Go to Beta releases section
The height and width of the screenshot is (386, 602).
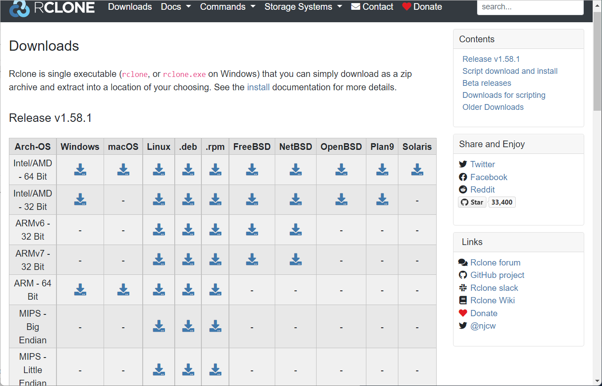click(x=487, y=83)
